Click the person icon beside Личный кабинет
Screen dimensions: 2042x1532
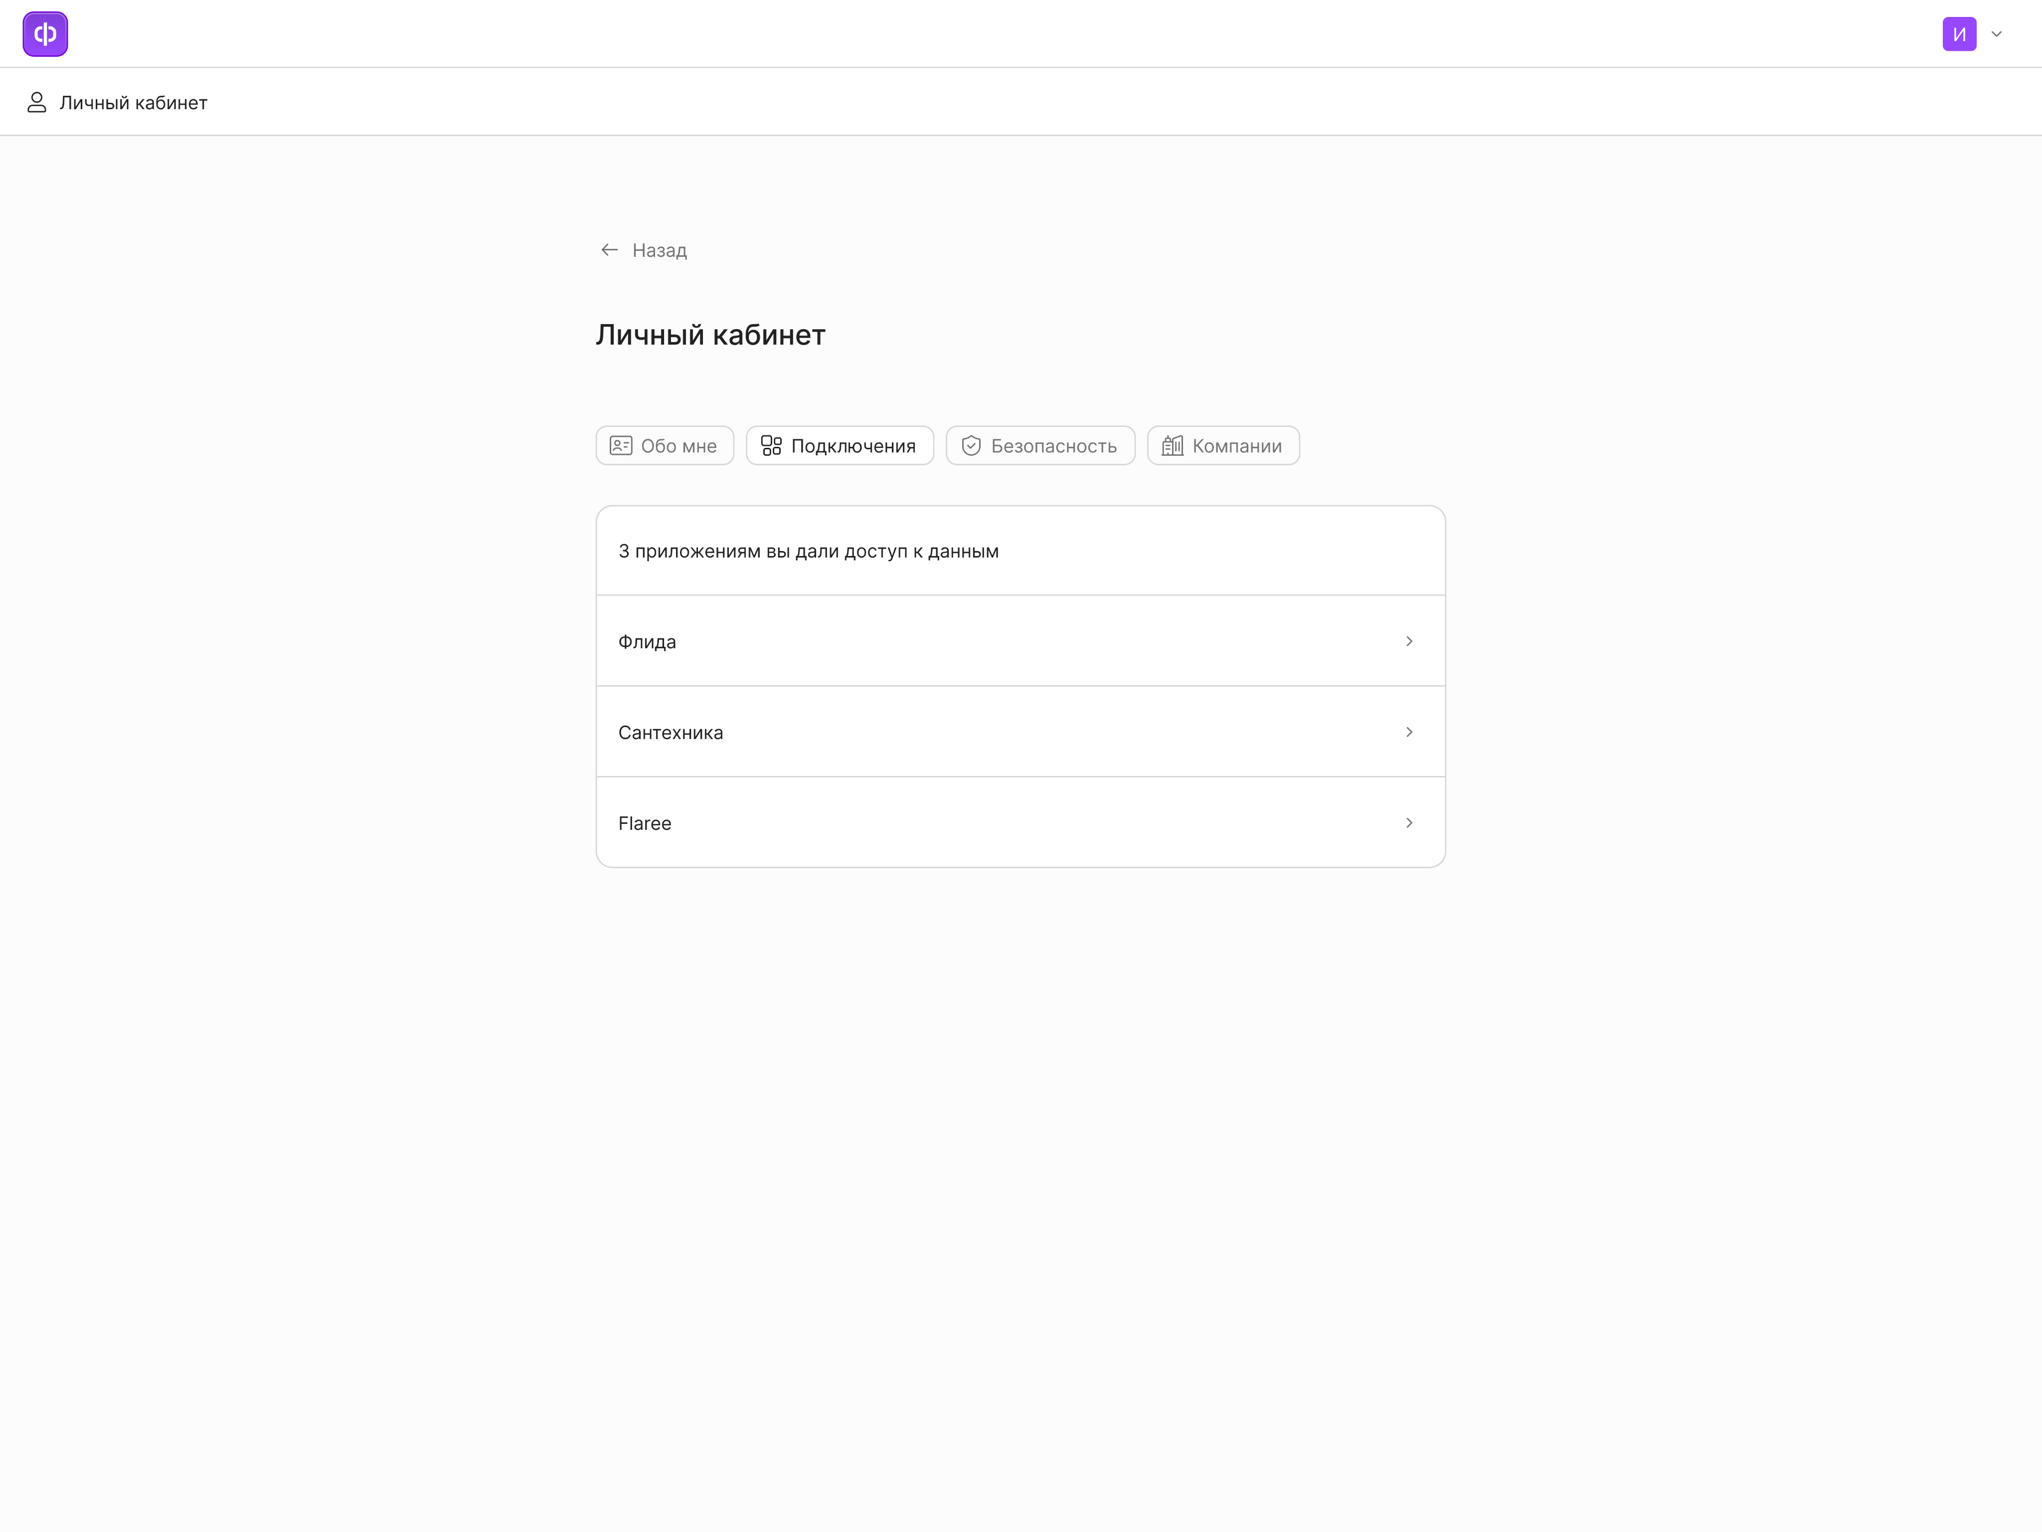point(37,103)
